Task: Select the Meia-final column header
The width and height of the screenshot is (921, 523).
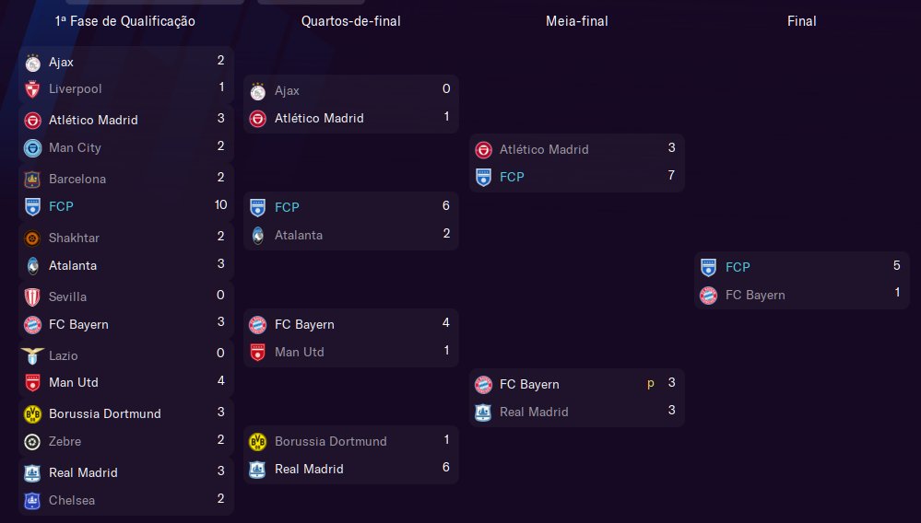Action: 576,21
